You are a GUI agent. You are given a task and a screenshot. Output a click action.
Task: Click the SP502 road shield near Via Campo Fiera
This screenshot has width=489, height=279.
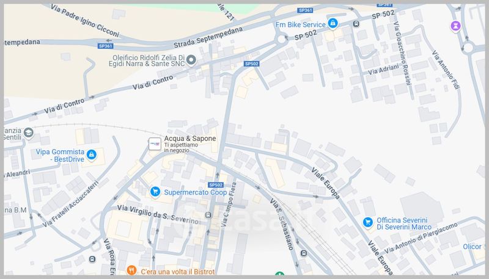pos(216,185)
